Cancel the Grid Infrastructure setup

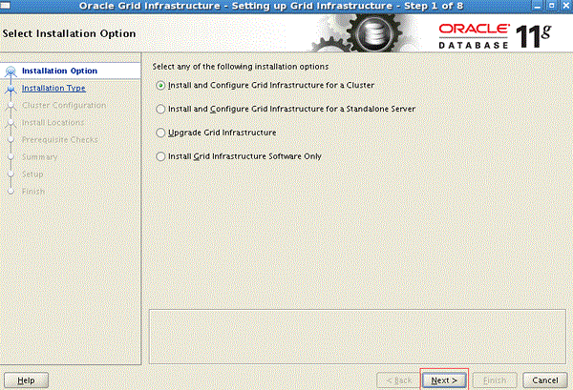coord(545,380)
